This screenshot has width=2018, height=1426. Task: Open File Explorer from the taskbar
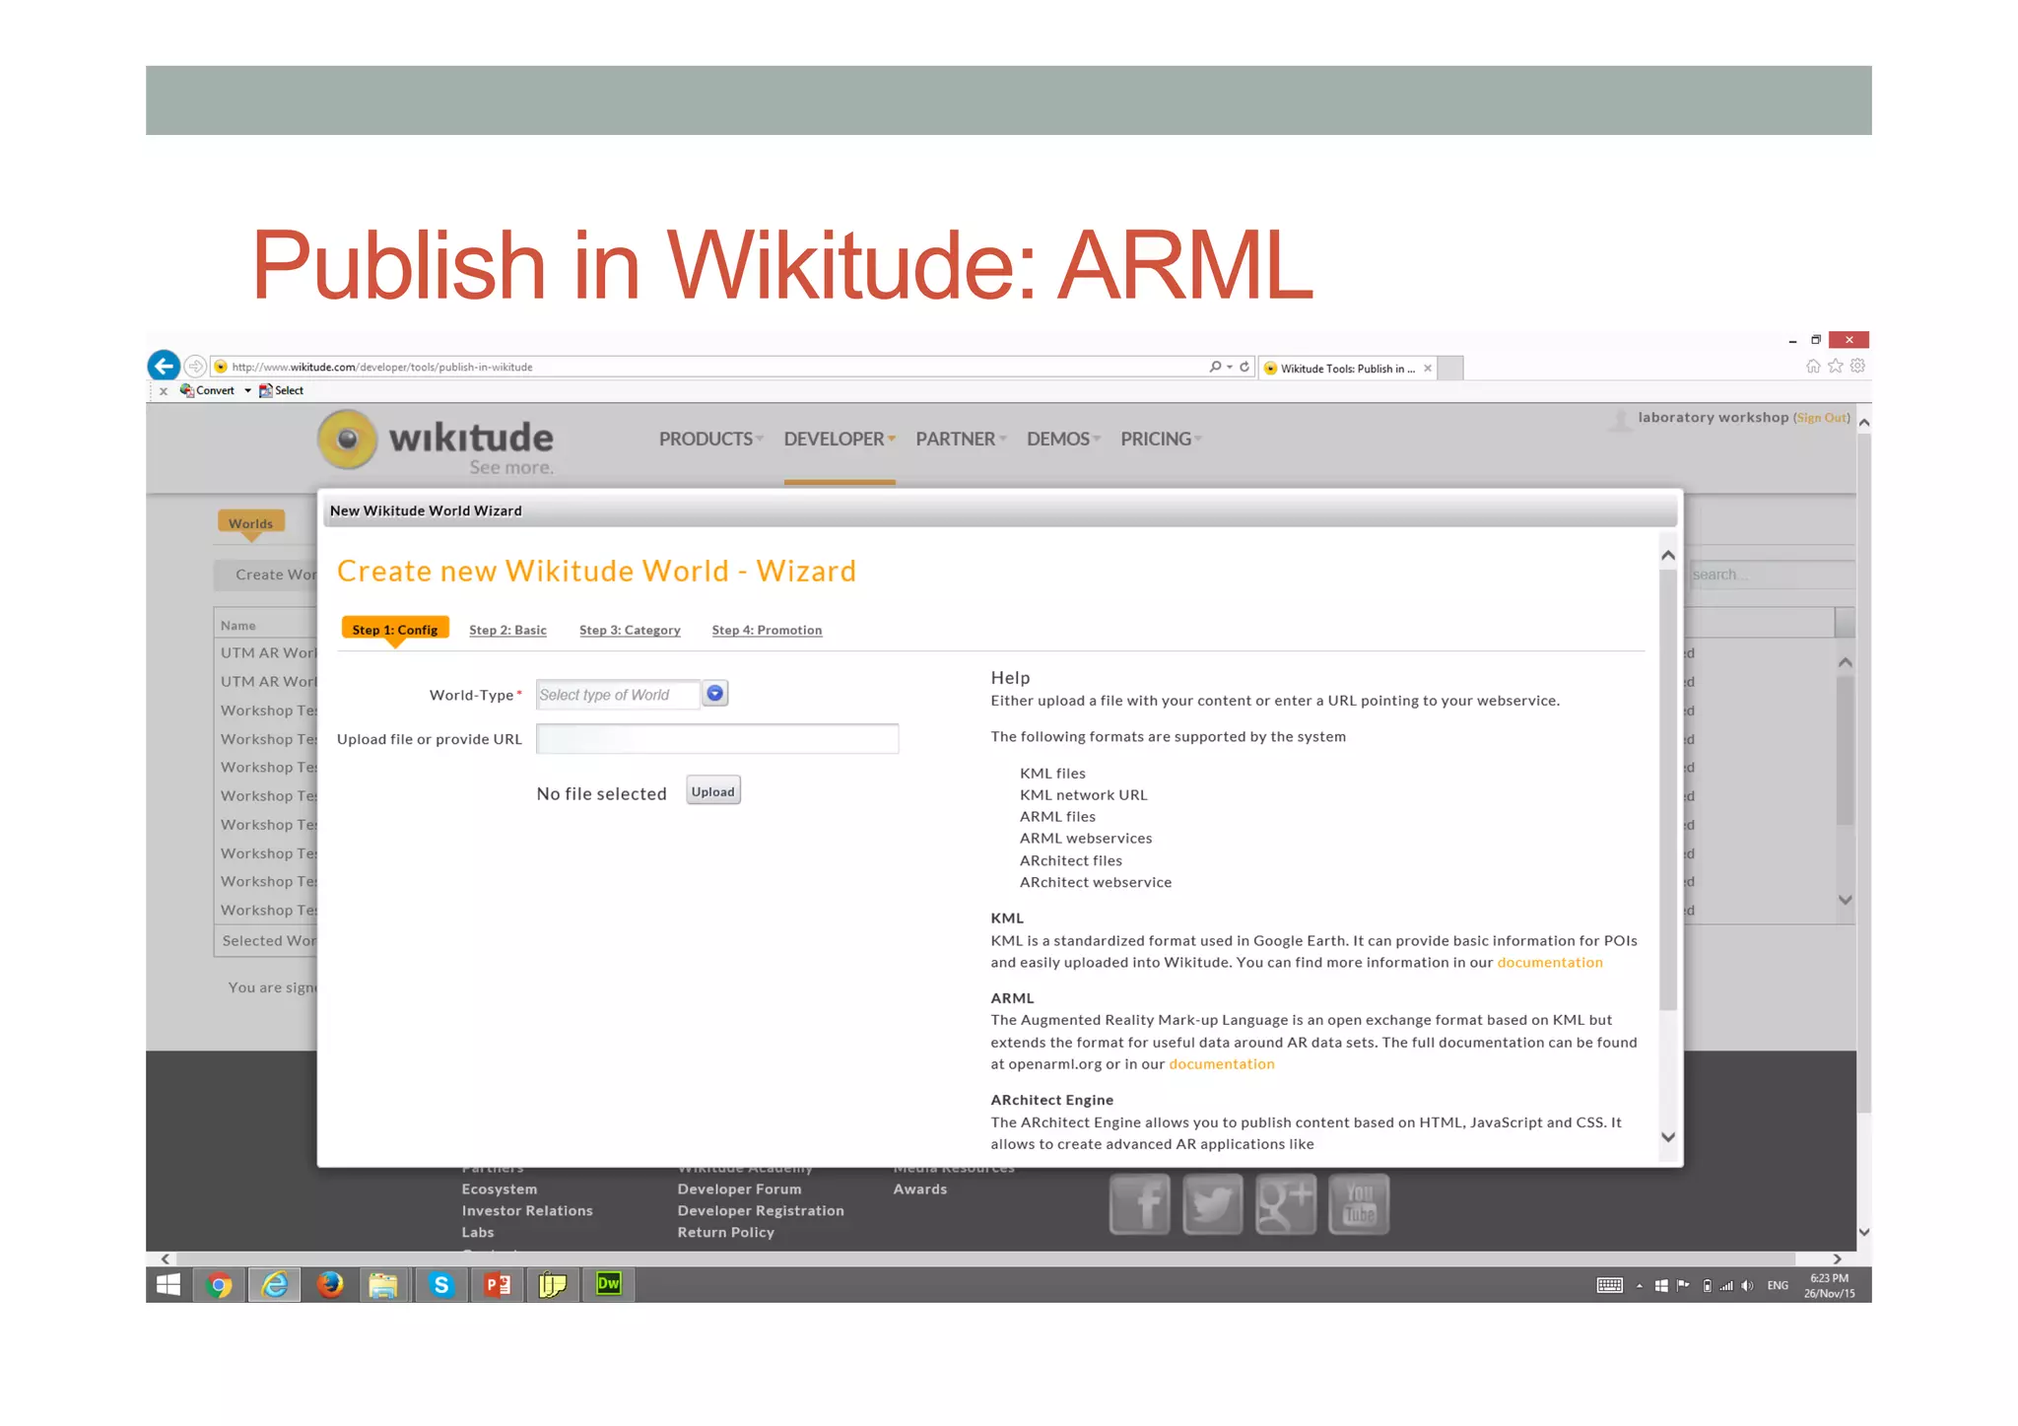(383, 1285)
